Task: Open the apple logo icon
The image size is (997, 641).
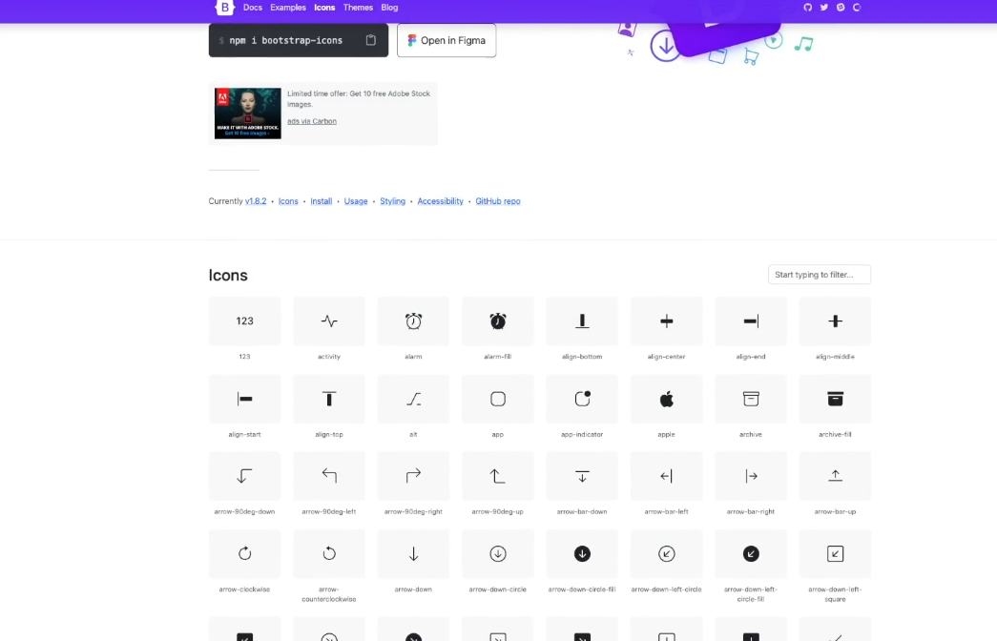Action: coord(666,399)
